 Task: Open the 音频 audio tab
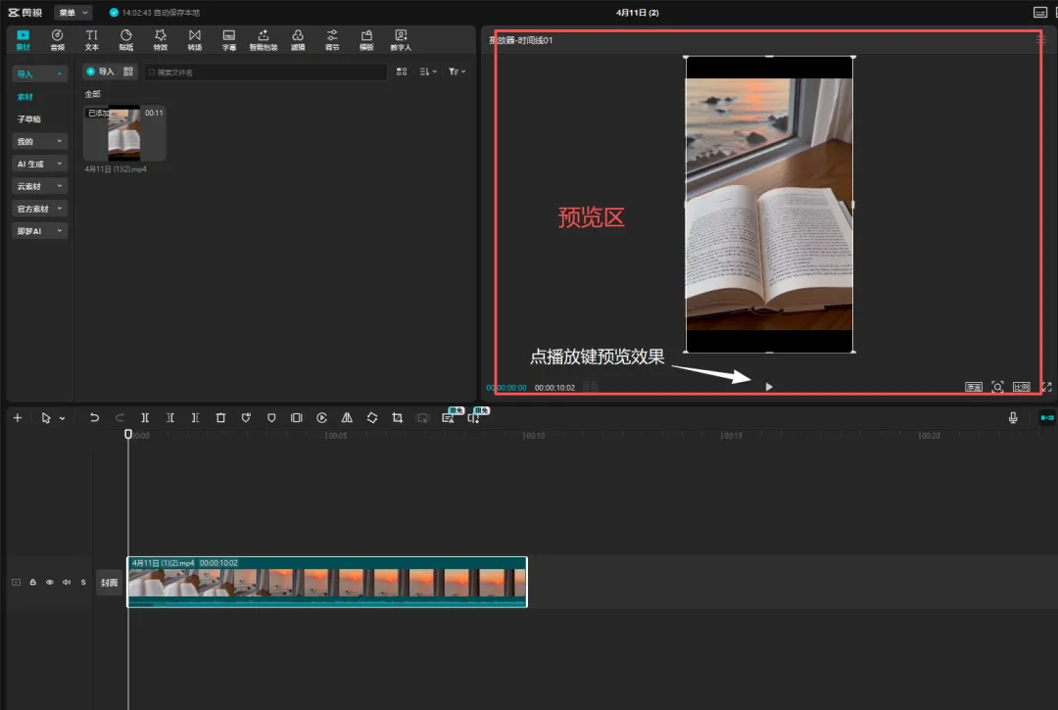pos(58,40)
